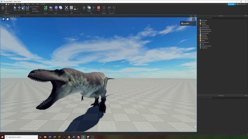The height and width of the screenshot is (139, 248).
Task: Open the terrain Editor
Action: click(46, 8)
